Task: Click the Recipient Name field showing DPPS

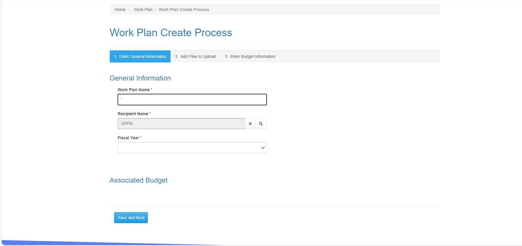Action: 182,124
